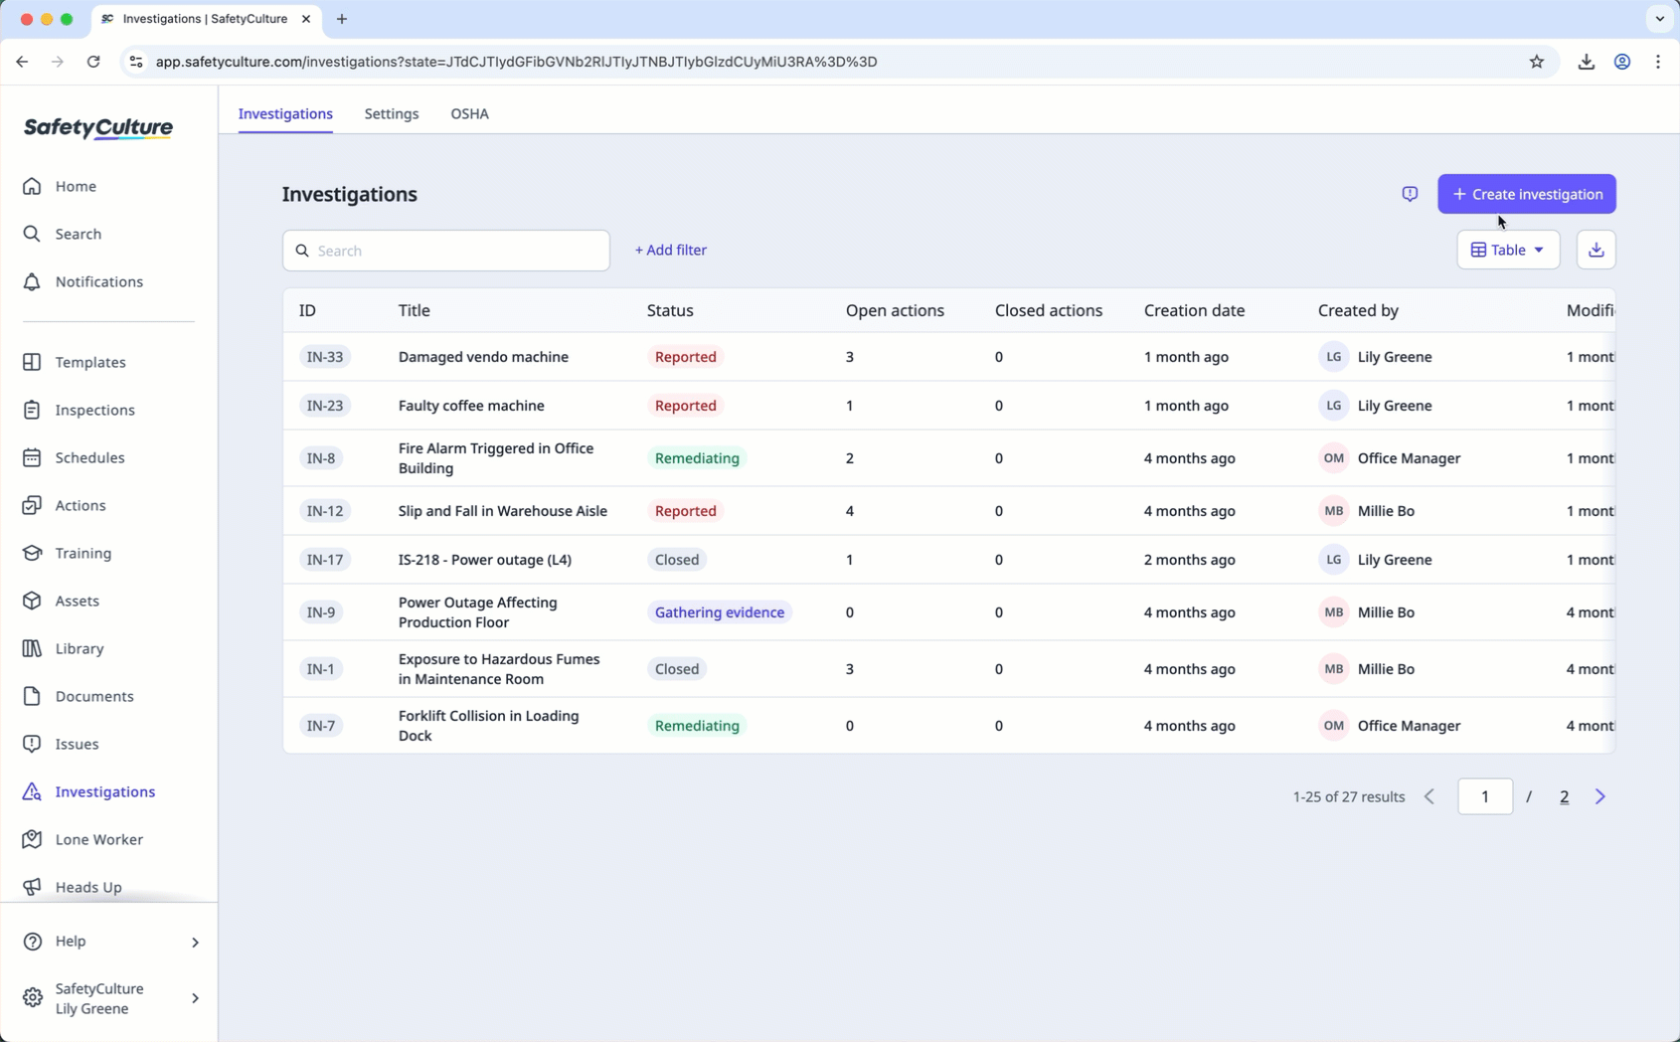
Task: Open Documents in the sidebar
Action: [93, 696]
